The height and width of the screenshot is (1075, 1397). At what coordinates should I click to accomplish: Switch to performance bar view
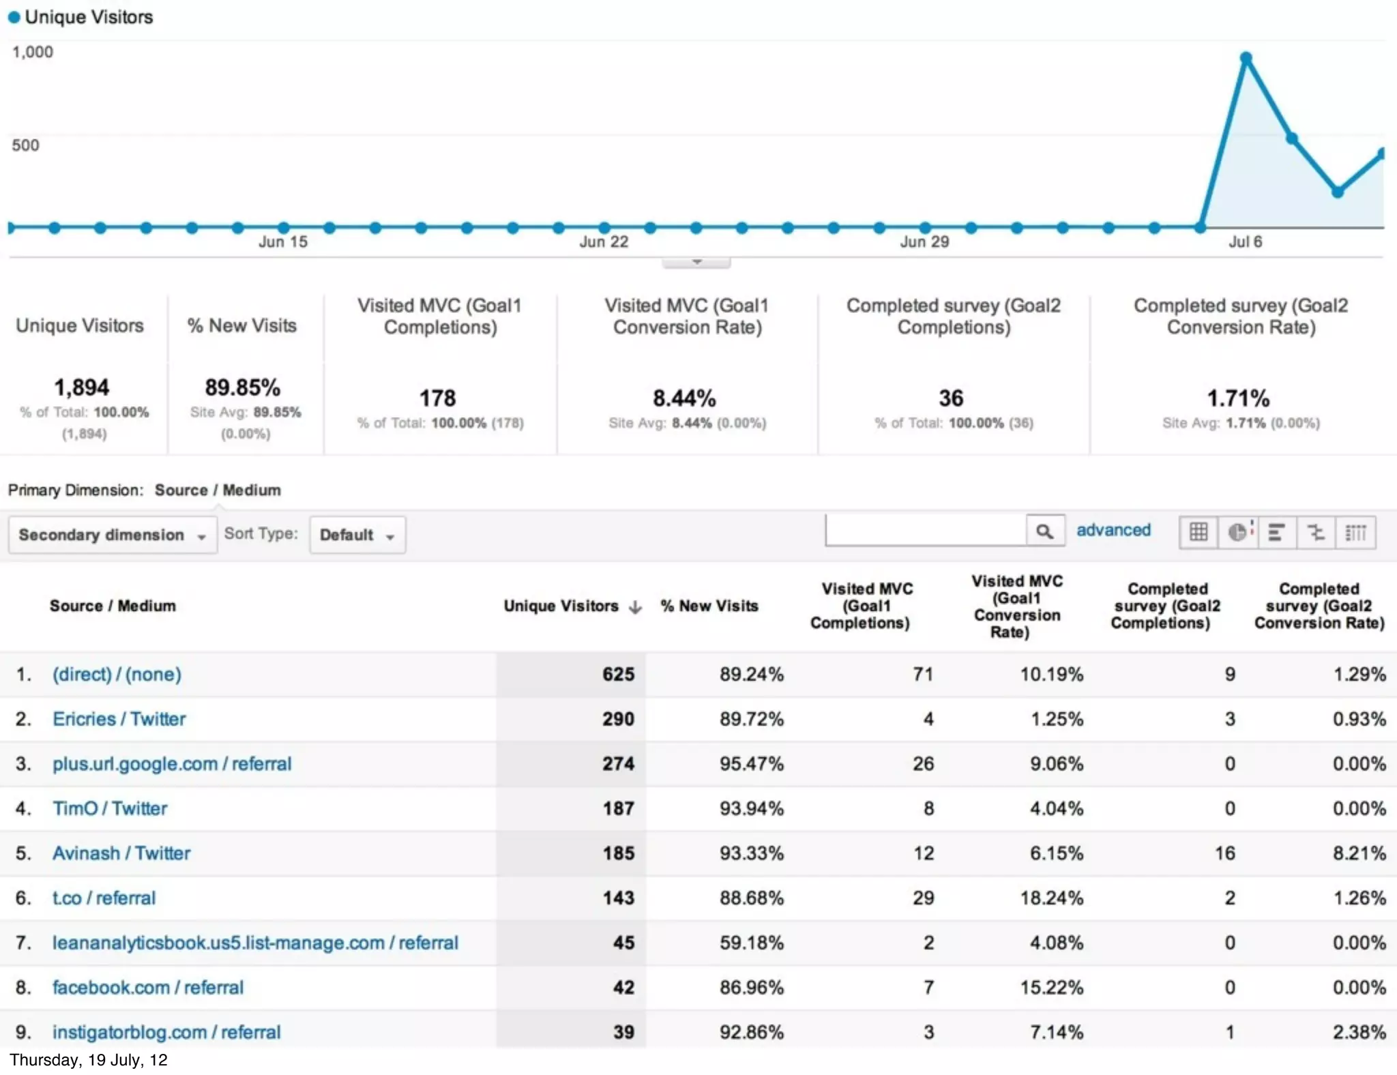1276,532
